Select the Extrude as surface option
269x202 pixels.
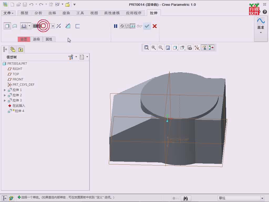[15, 26]
